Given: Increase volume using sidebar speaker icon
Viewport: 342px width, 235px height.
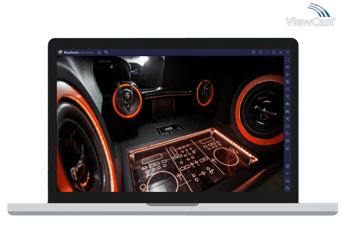Looking at the screenshot, I should (287, 67).
